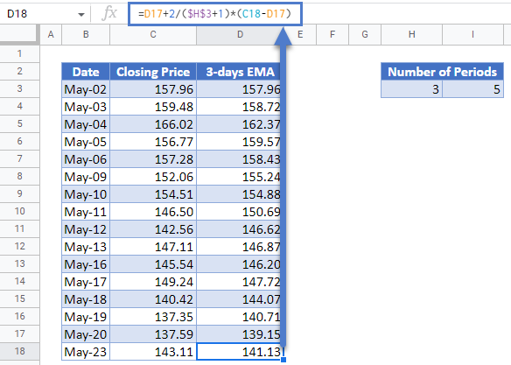Screen dimensions: 511x365
Task: Select closing price cell 157.28
Action: 153,159
